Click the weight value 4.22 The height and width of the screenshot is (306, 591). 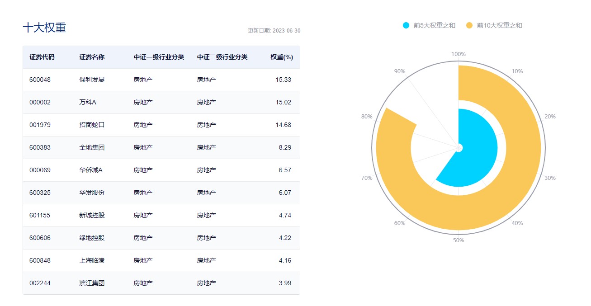click(285, 238)
